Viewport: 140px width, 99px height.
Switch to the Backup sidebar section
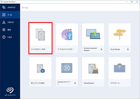coord(10,7)
